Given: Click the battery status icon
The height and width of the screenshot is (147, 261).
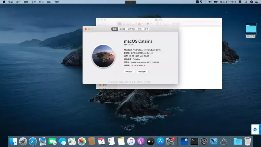Looking at the screenshot, I should tap(216, 2).
